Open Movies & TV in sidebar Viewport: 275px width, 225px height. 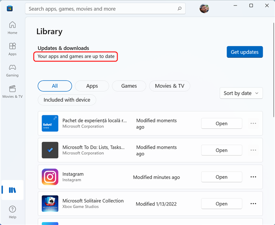click(x=12, y=92)
